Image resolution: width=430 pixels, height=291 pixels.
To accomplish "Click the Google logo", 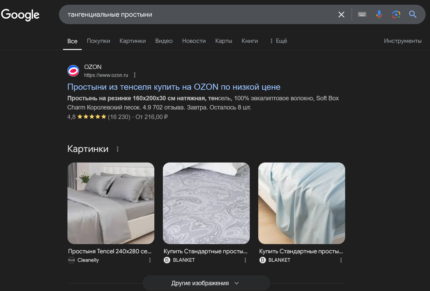I will coord(20,15).
